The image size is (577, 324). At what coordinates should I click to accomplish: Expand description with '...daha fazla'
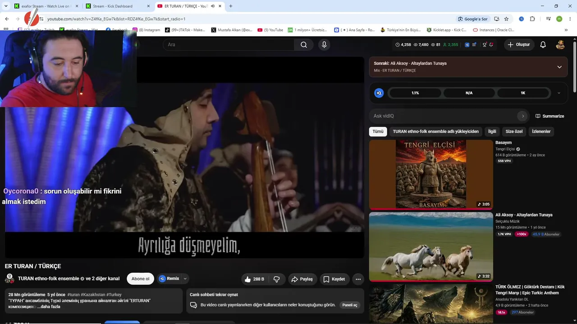49,306
